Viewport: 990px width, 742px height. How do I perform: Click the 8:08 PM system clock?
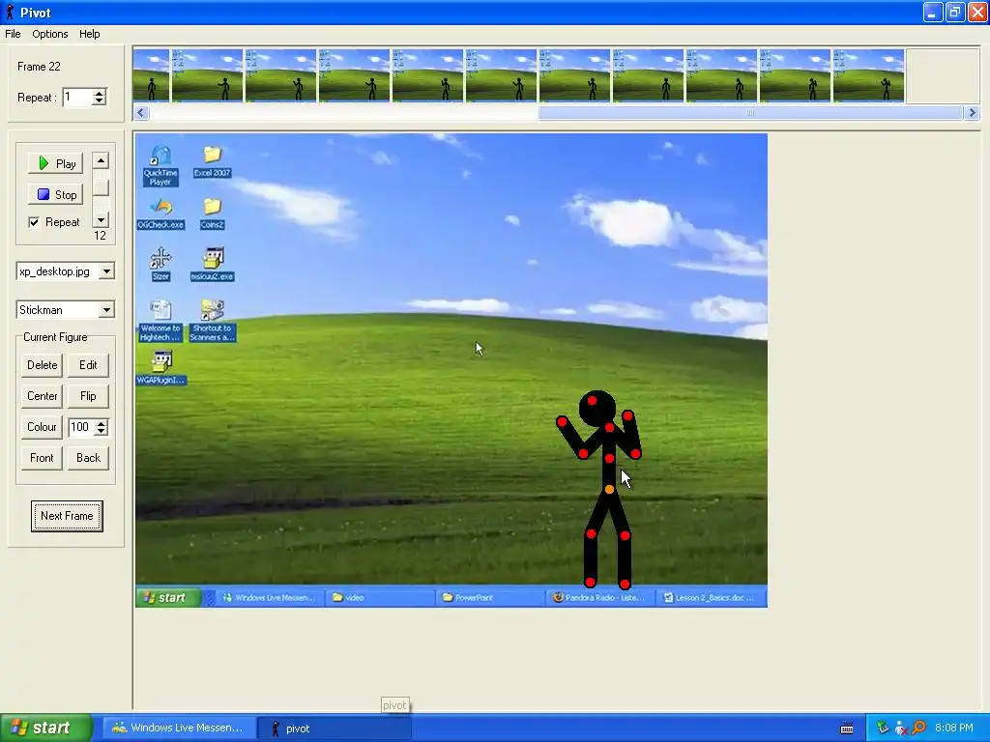click(x=954, y=728)
